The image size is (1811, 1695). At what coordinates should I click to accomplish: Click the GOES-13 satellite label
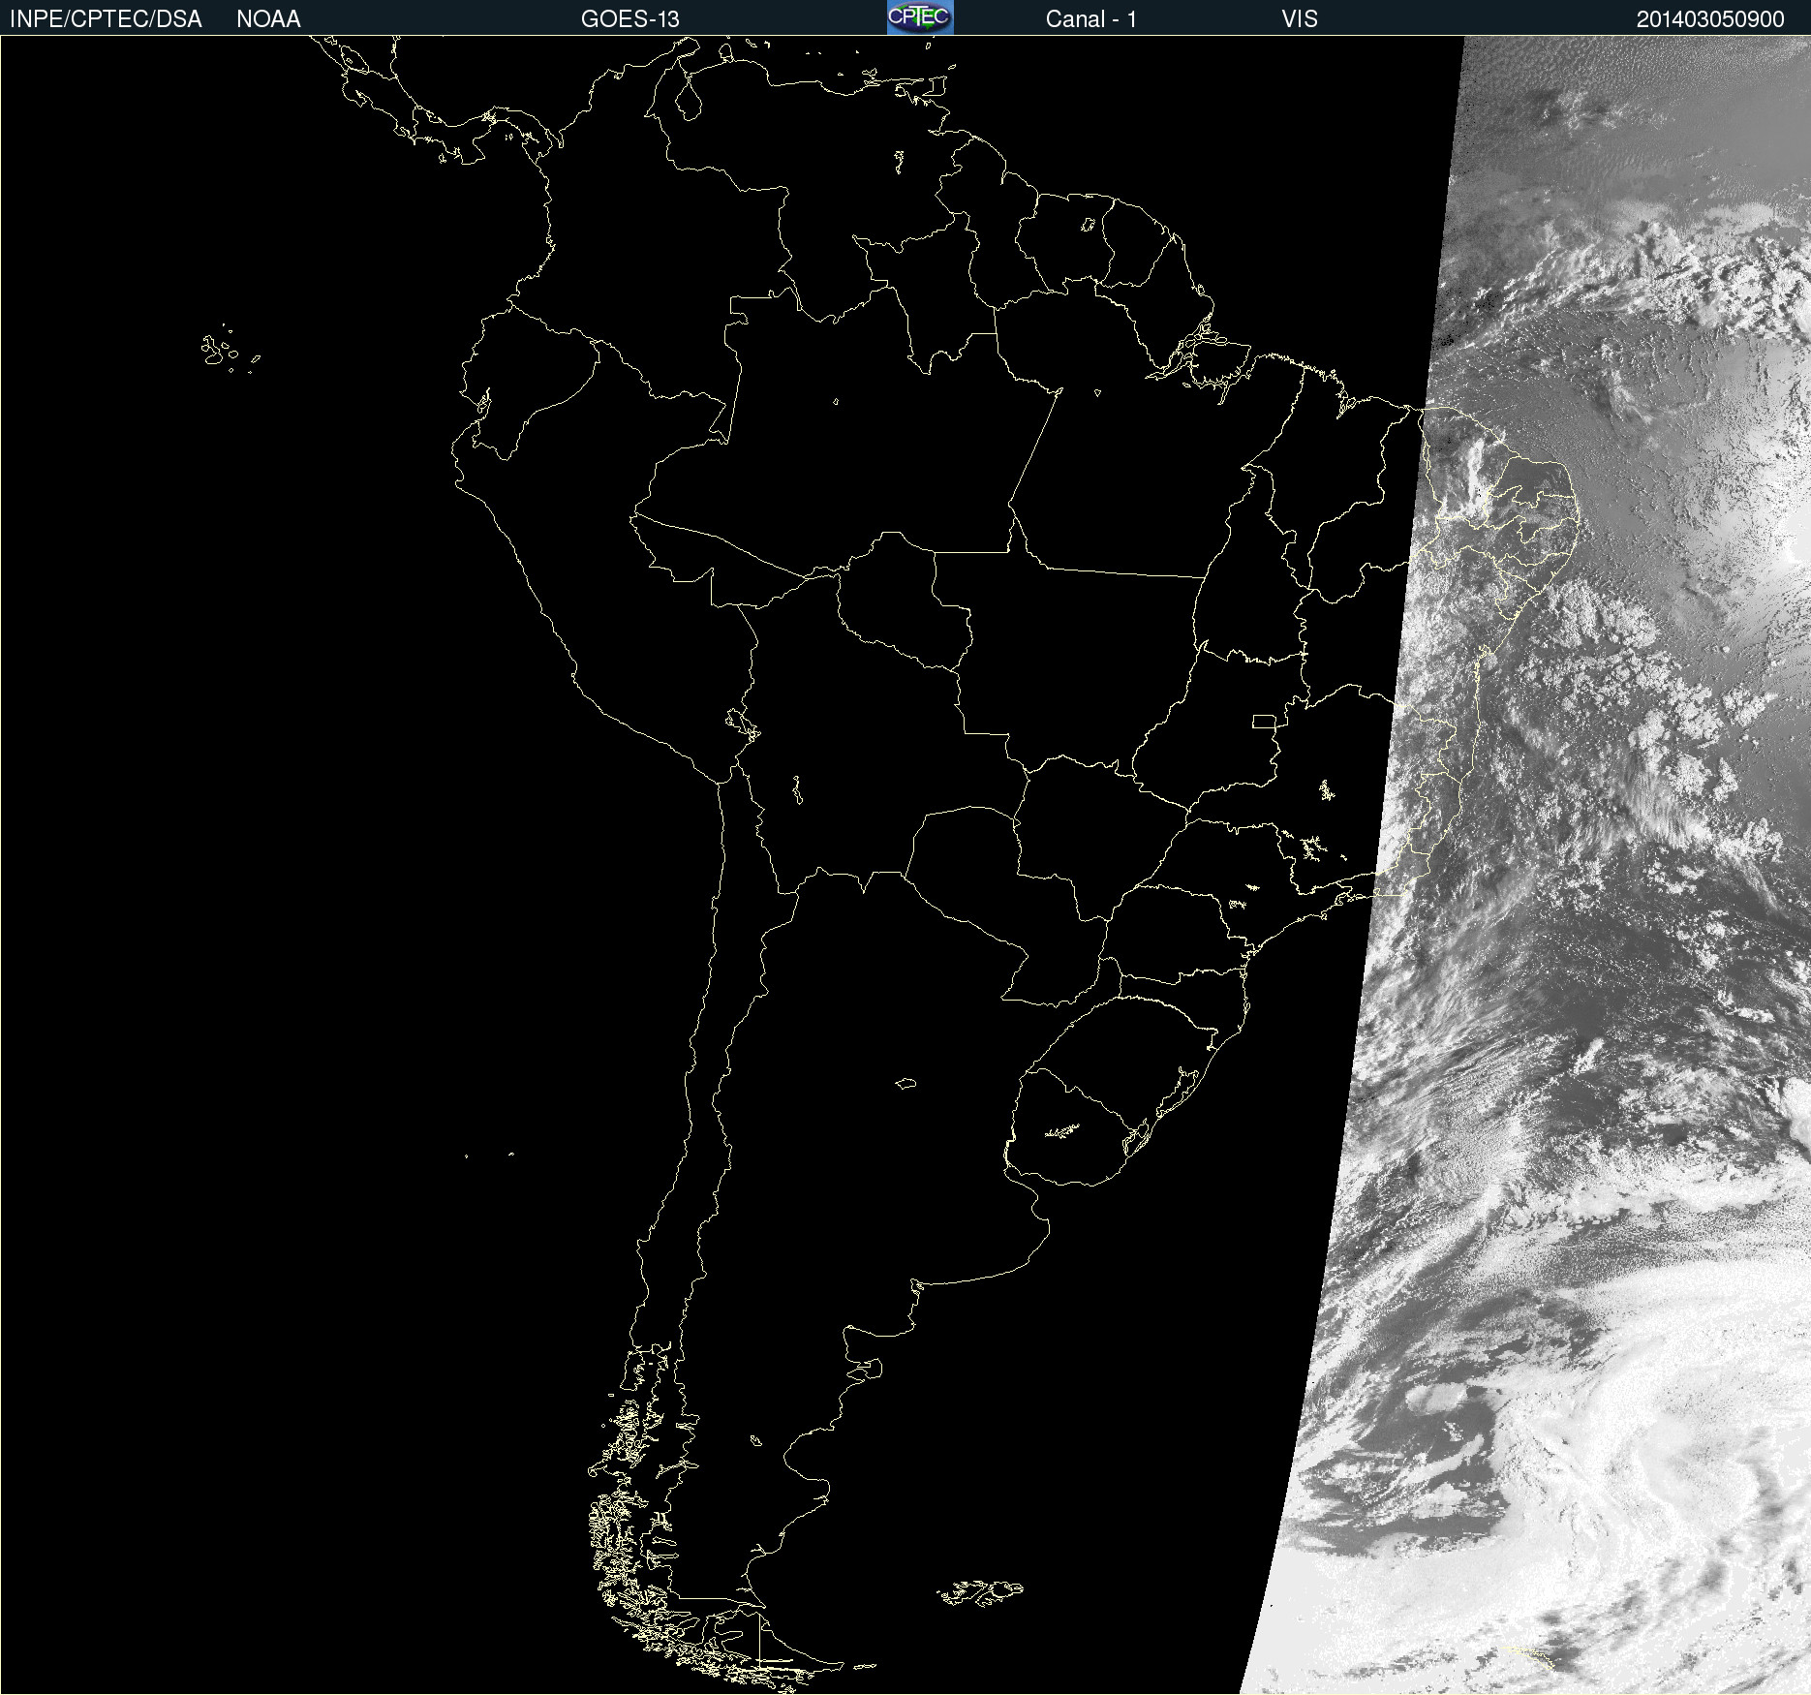click(630, 19)
